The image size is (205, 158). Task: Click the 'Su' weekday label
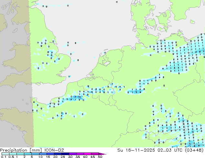[120, 150]
